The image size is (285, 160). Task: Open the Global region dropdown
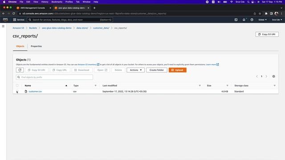point(262,20)
